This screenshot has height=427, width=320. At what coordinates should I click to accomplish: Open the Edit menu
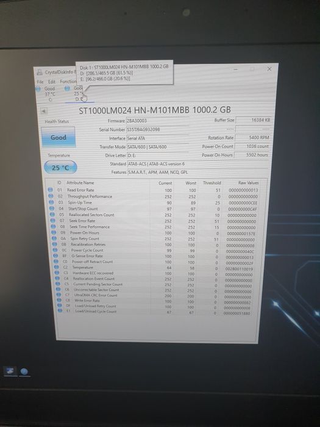pyautogui.click(x=52, y=82)
